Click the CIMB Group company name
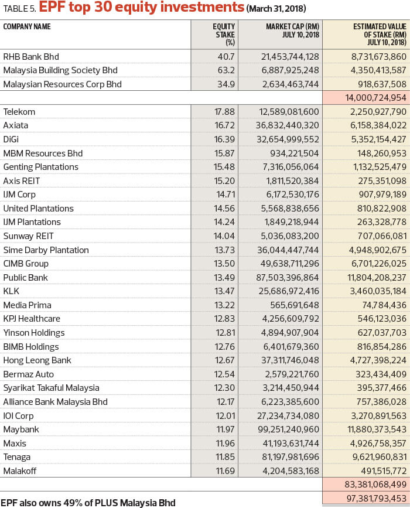Screen dimensions: 410x508 tap(26, 264)
